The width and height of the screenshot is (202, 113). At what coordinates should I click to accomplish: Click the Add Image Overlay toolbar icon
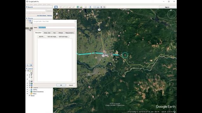click(x=70, y=7)
